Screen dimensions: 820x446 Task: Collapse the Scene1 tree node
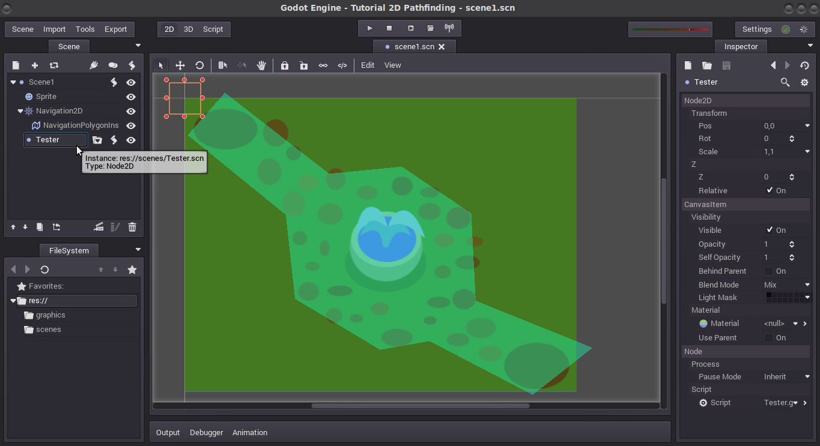pos(13,82)
